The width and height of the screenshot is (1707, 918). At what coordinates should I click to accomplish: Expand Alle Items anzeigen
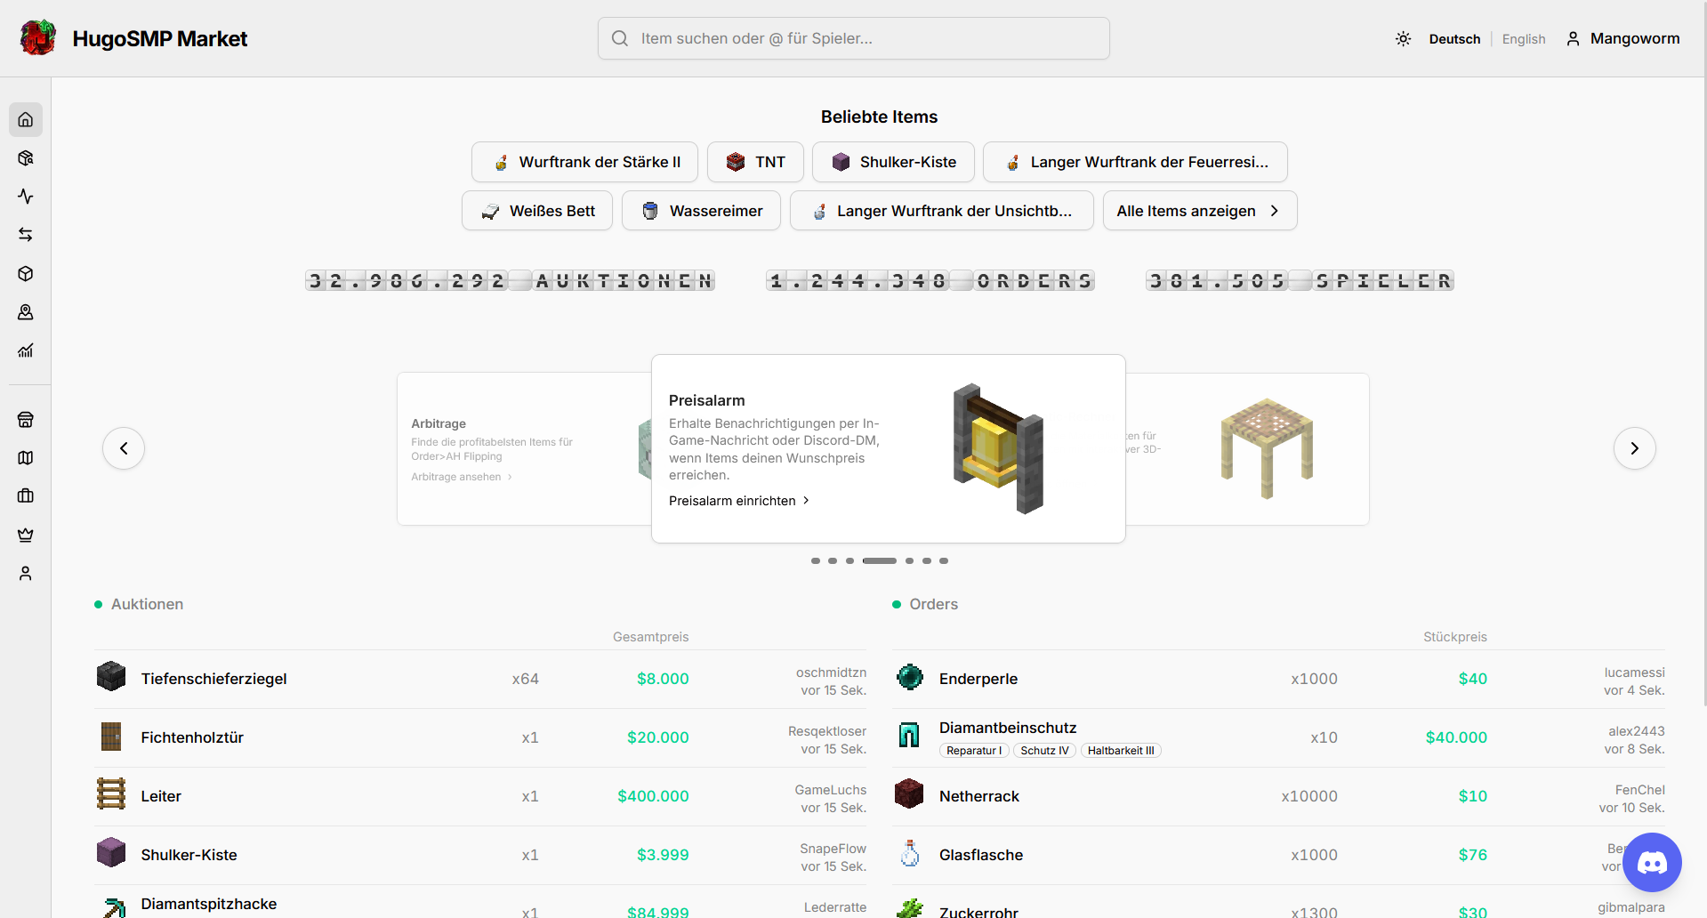coord(1200,211)
